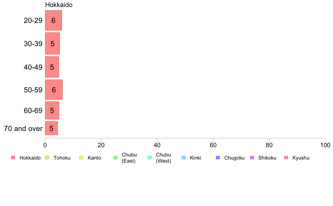The image size is (333, 206).
Task: Click the Kyushu legend label text
Action: [301, 158]
